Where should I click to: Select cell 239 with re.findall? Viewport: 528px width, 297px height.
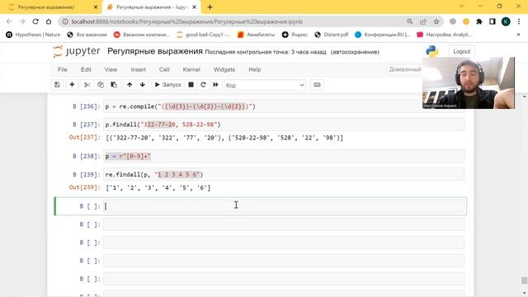pos(284,174)
